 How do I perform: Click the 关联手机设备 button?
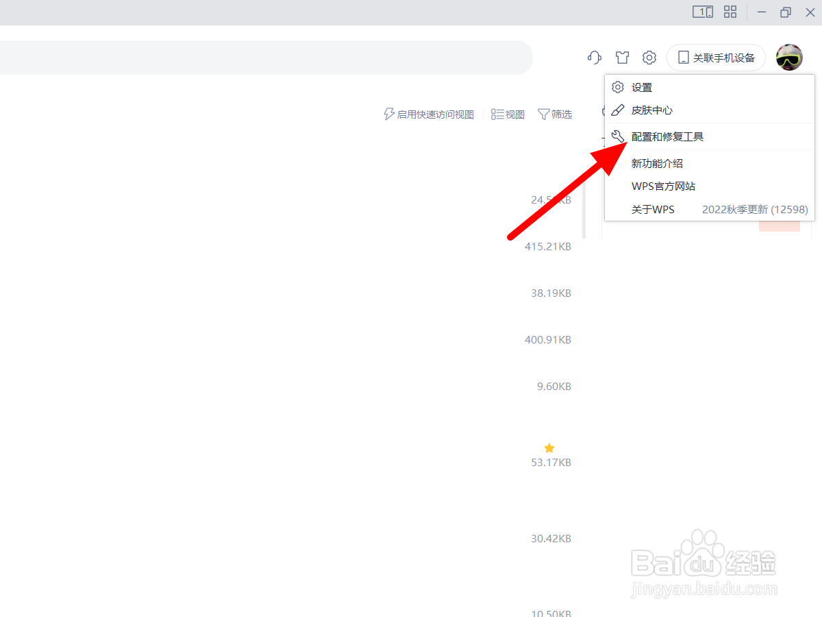pyautogui.click(x=716, y=58)
